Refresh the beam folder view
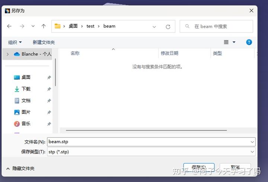Screen dimensions: 268x182 168,27
